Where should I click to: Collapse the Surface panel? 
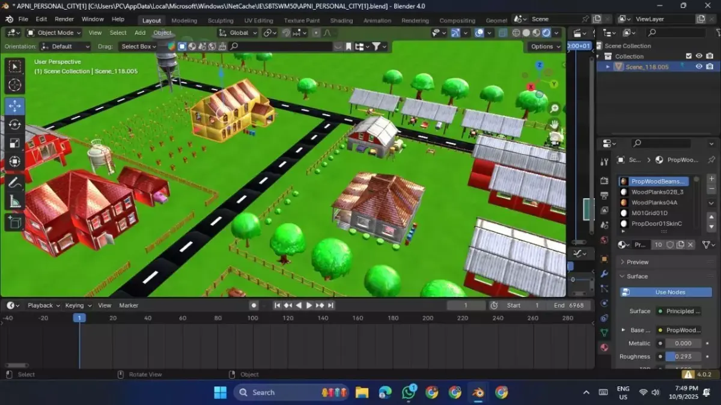click(x=622, y=276)
